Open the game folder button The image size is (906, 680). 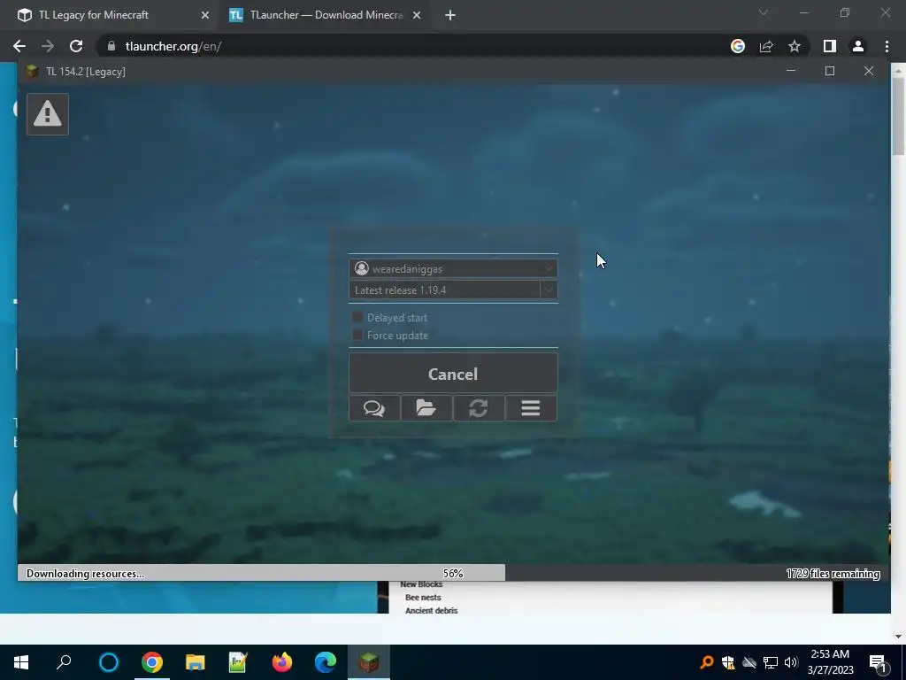(x=426, y=408)
